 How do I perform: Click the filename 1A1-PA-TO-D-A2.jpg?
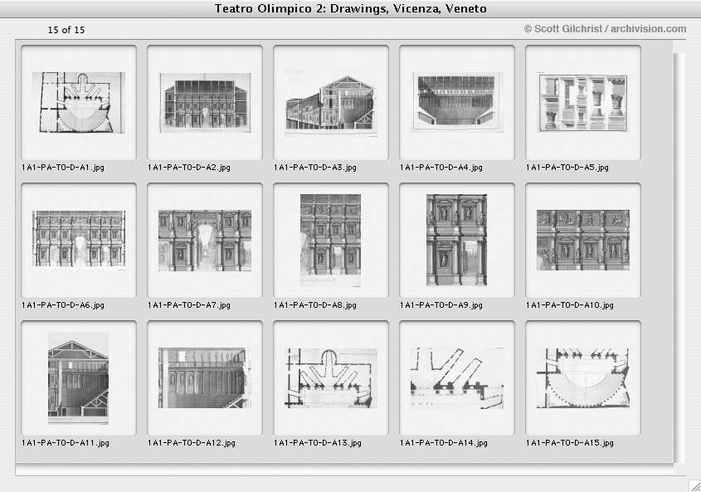click(x=189, y=168)
